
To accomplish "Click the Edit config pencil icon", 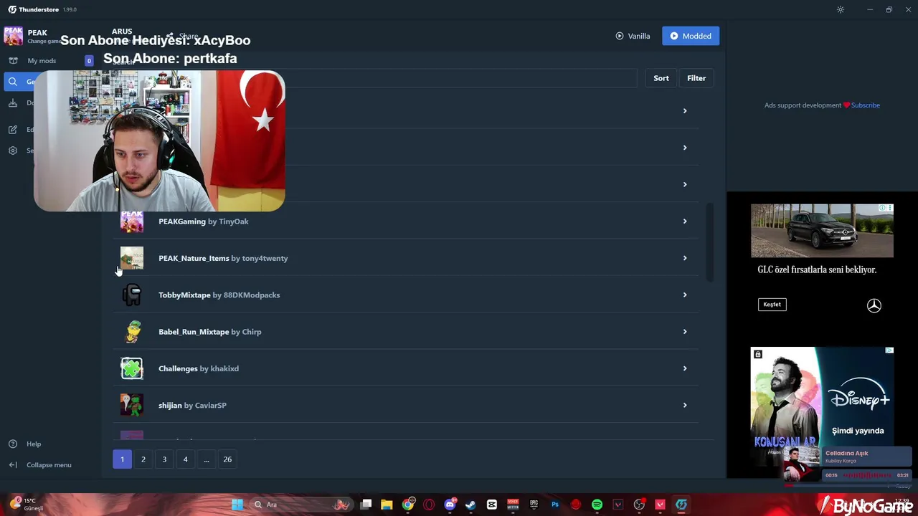I will point(13,130).
